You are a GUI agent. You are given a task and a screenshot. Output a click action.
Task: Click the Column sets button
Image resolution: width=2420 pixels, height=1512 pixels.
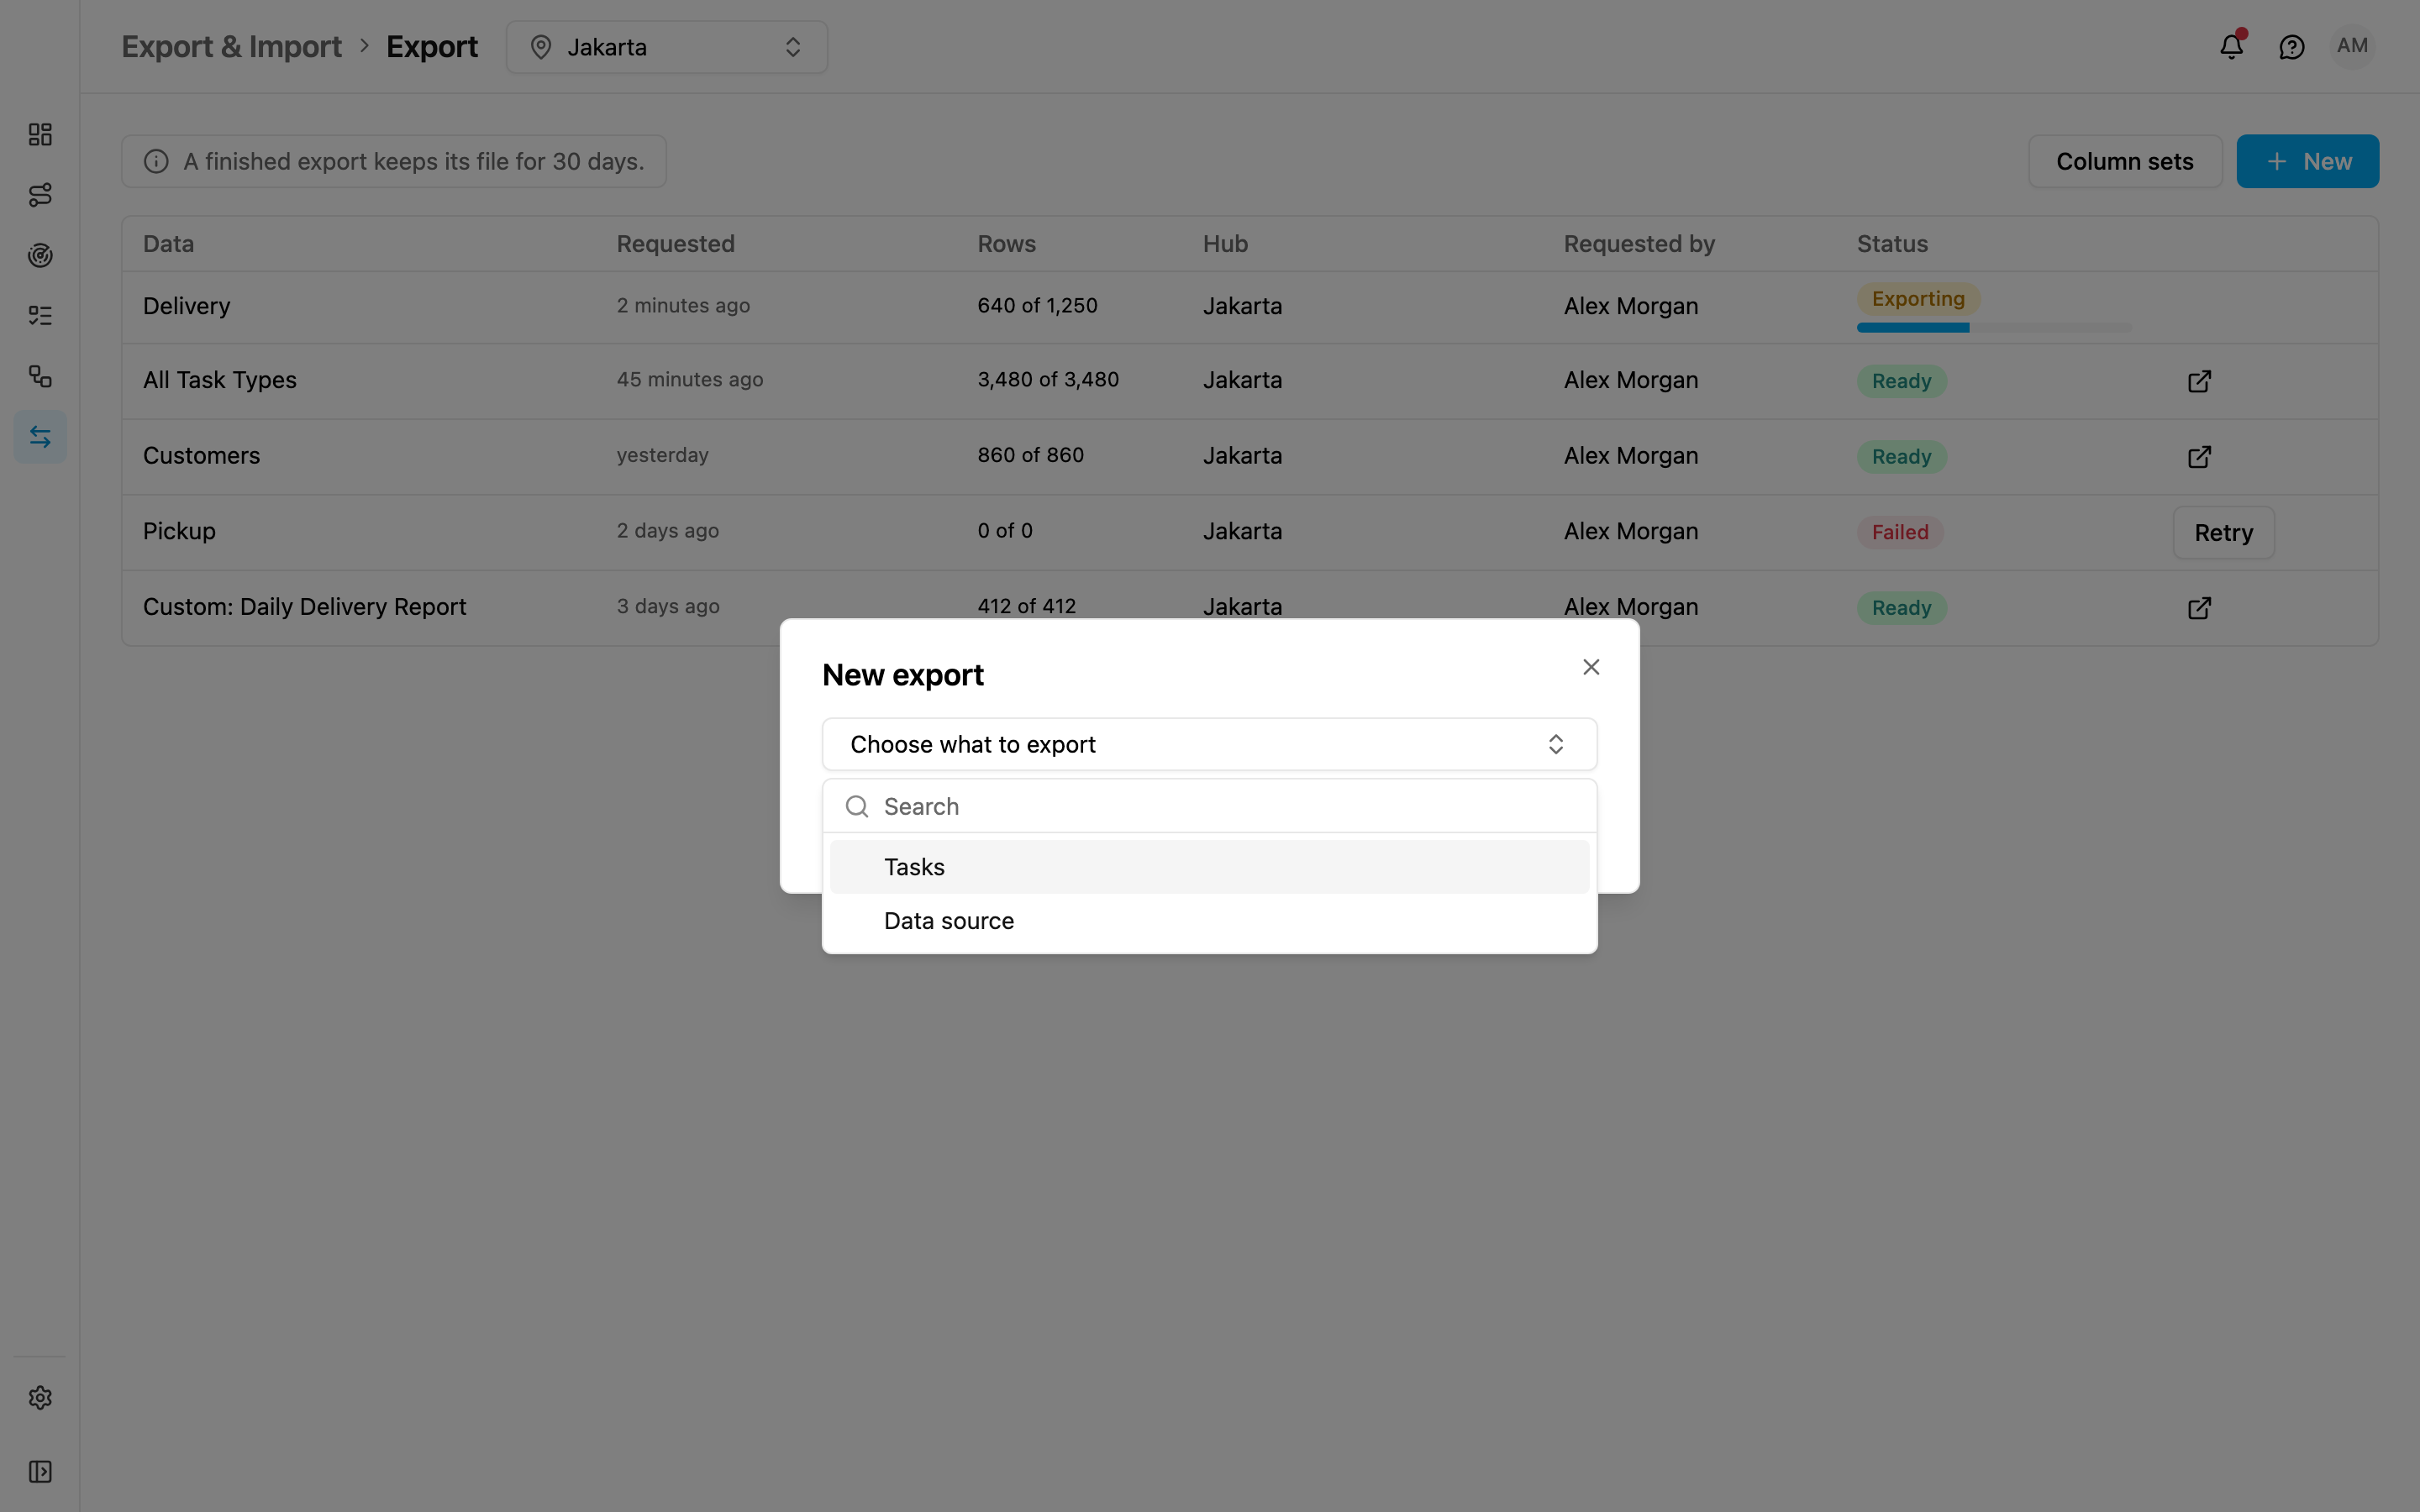tap(2124, 161)
